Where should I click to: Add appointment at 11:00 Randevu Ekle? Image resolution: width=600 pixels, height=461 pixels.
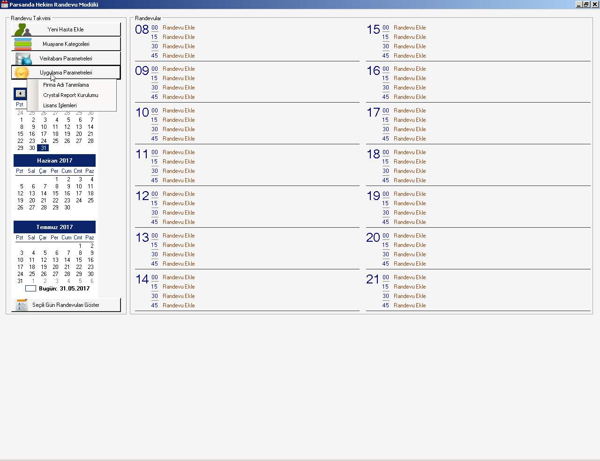(179, 152)
